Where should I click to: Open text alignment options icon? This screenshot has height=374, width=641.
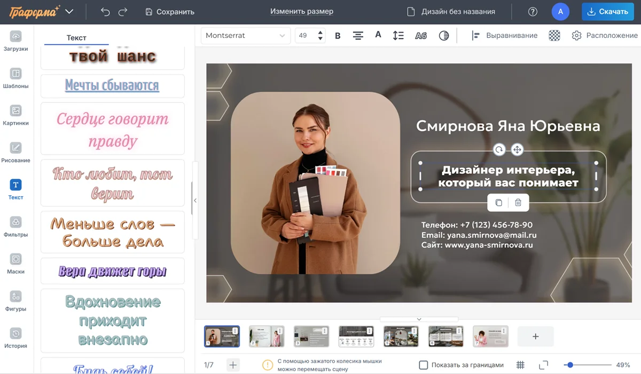pyautogui.click(x=358, y=36)
